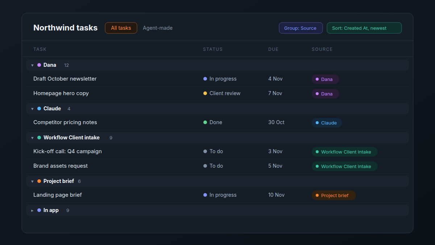The width and height of the screenshot is (435, 245).
Task: Switch to the All tasks tab
Action: coord(121,28)
